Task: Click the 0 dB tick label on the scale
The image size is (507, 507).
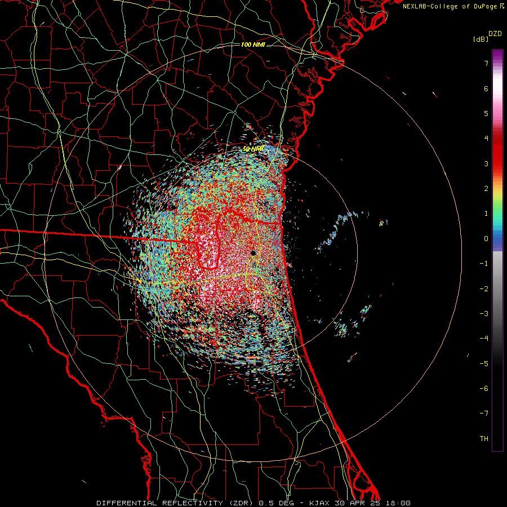Action: pyautogui.click(x=486, y=239)
